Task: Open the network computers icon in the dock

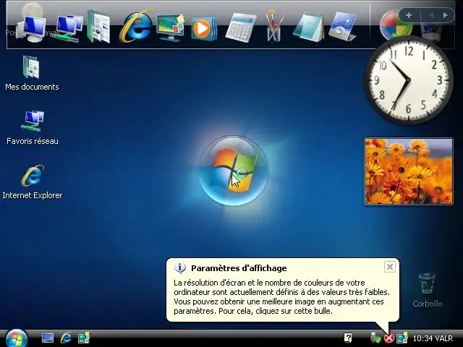Action: (x=68, y=28)
